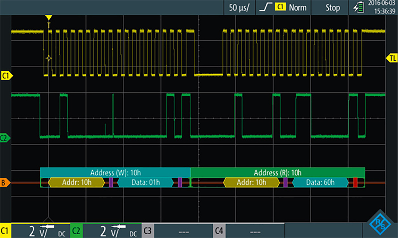Toggle acquisition with the Stop control
Image resolution: width=398 pixels, height=238 pixels.
click(x=333, y=8)
